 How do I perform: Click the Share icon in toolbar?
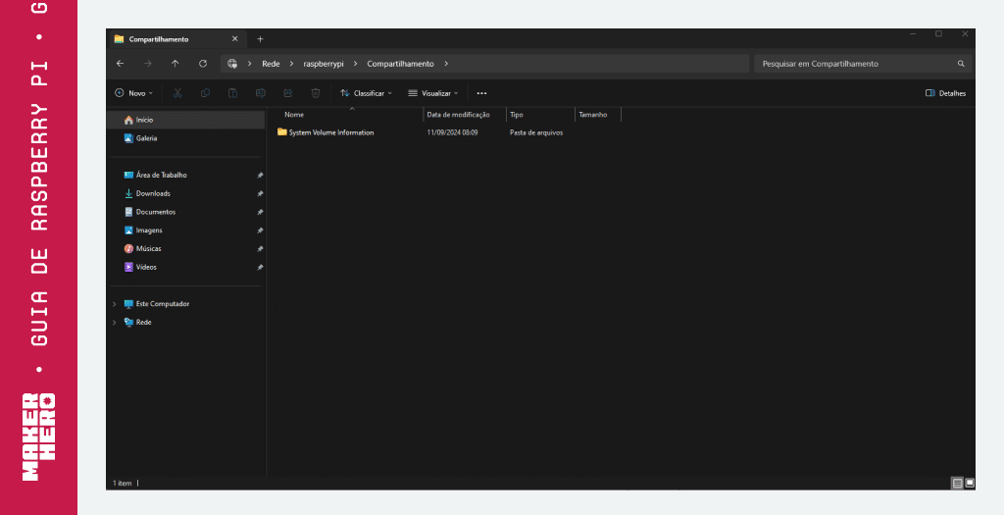pyautogui.click(x=288, y=93)
